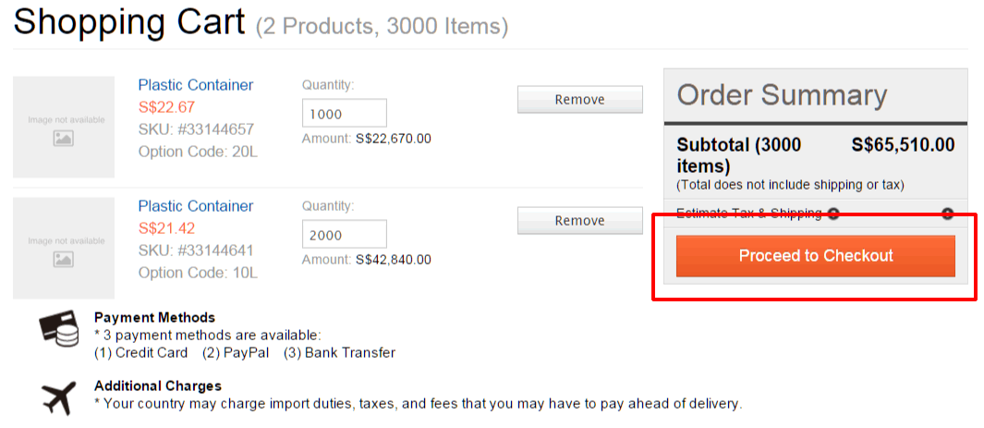Click the S$22.67 product price
This screenshot has width=984, height=428.
pyautogui.click(x=167, y=106)
